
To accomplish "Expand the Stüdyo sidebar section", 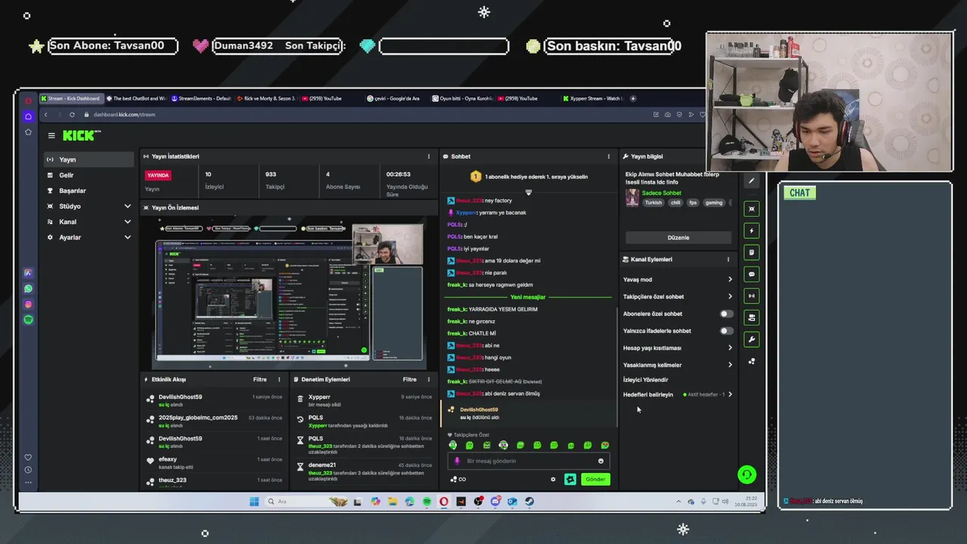I will point(89,206).
